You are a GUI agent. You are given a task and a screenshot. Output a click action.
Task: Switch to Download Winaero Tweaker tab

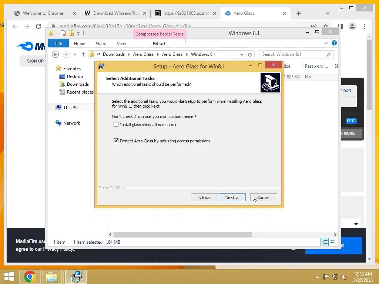(116, 13)
